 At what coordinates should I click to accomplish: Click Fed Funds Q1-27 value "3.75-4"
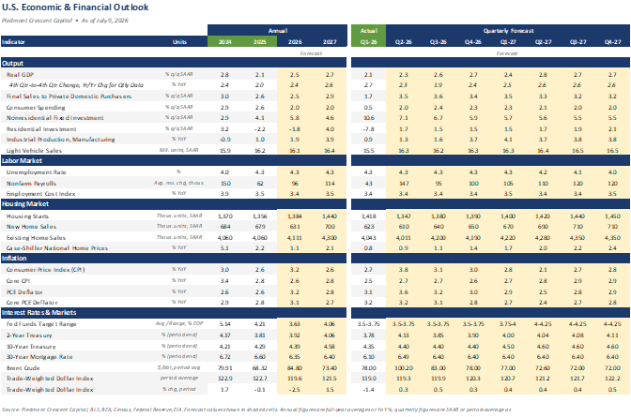[508, 324]
